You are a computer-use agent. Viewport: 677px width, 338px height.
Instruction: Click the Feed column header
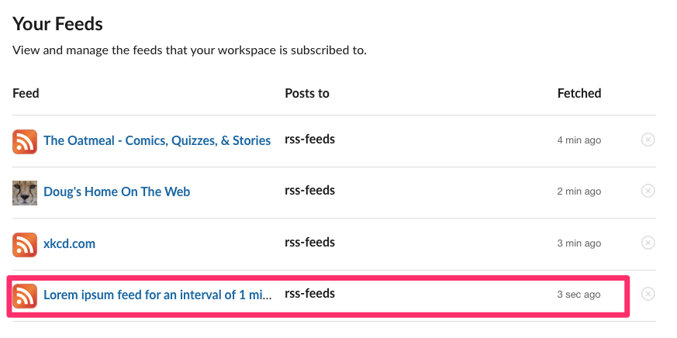click(26, 93)
